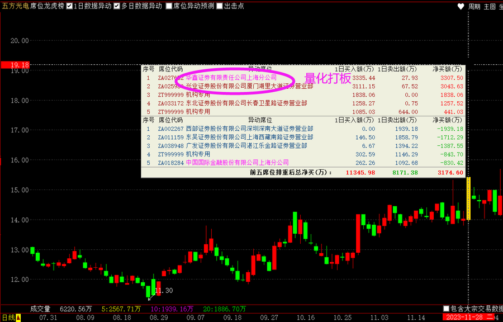Click net value -1387.55
503x322 pixels.
tap(451, 145)
